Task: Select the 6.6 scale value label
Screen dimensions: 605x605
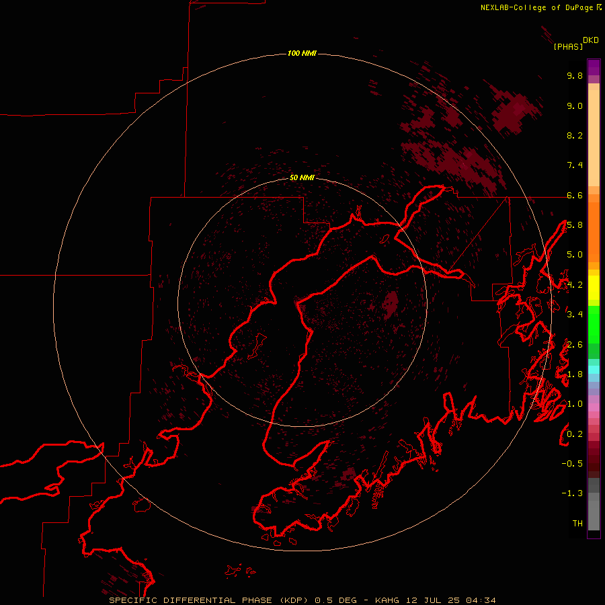Action: click(x=575, y=195)
